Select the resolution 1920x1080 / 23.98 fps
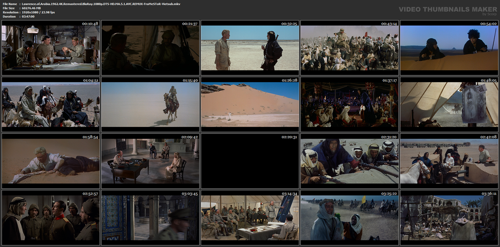 [38, 12]
